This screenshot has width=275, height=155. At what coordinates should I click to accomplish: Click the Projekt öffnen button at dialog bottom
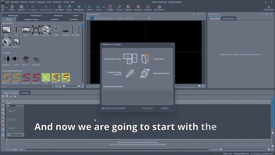147,108
